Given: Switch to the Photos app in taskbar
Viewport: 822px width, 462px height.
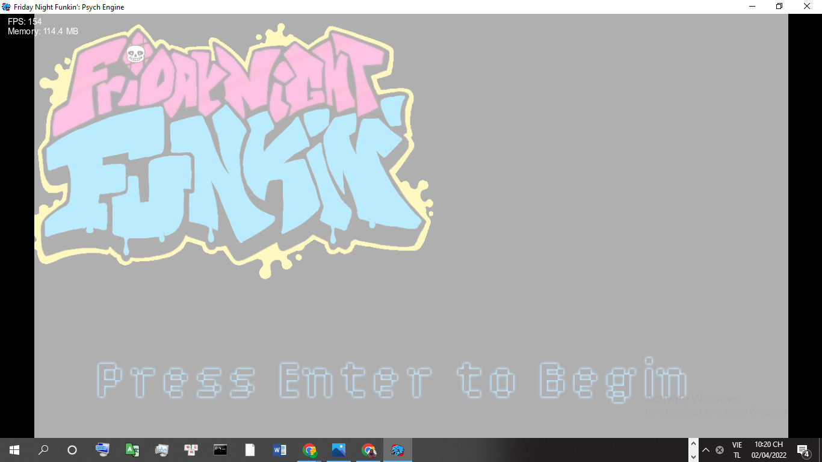Looking at the screenshot, I should point(338,450).
